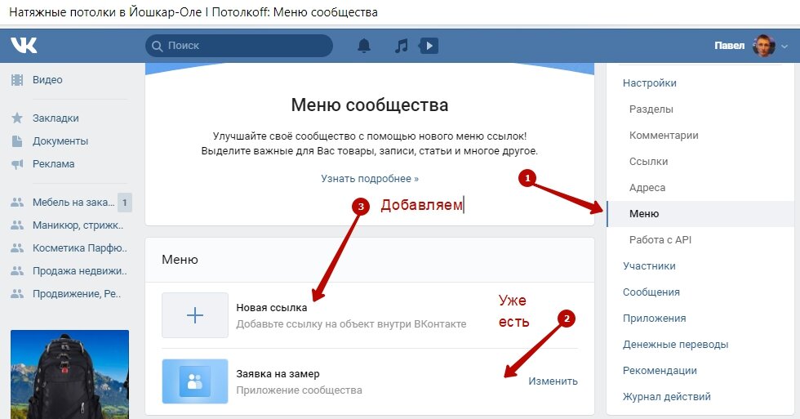Click the backpack advertisement image
This screenshot has height=419, width=800.
coord(70,375)
